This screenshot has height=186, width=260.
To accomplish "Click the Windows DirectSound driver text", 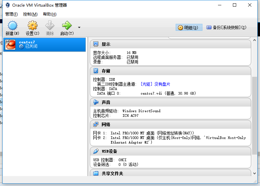I will tap(142, 111).
